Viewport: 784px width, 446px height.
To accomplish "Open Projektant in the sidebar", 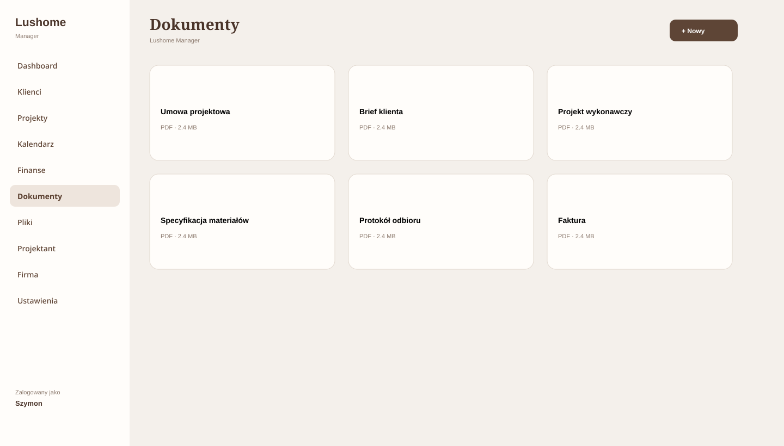I will point(65,249).
